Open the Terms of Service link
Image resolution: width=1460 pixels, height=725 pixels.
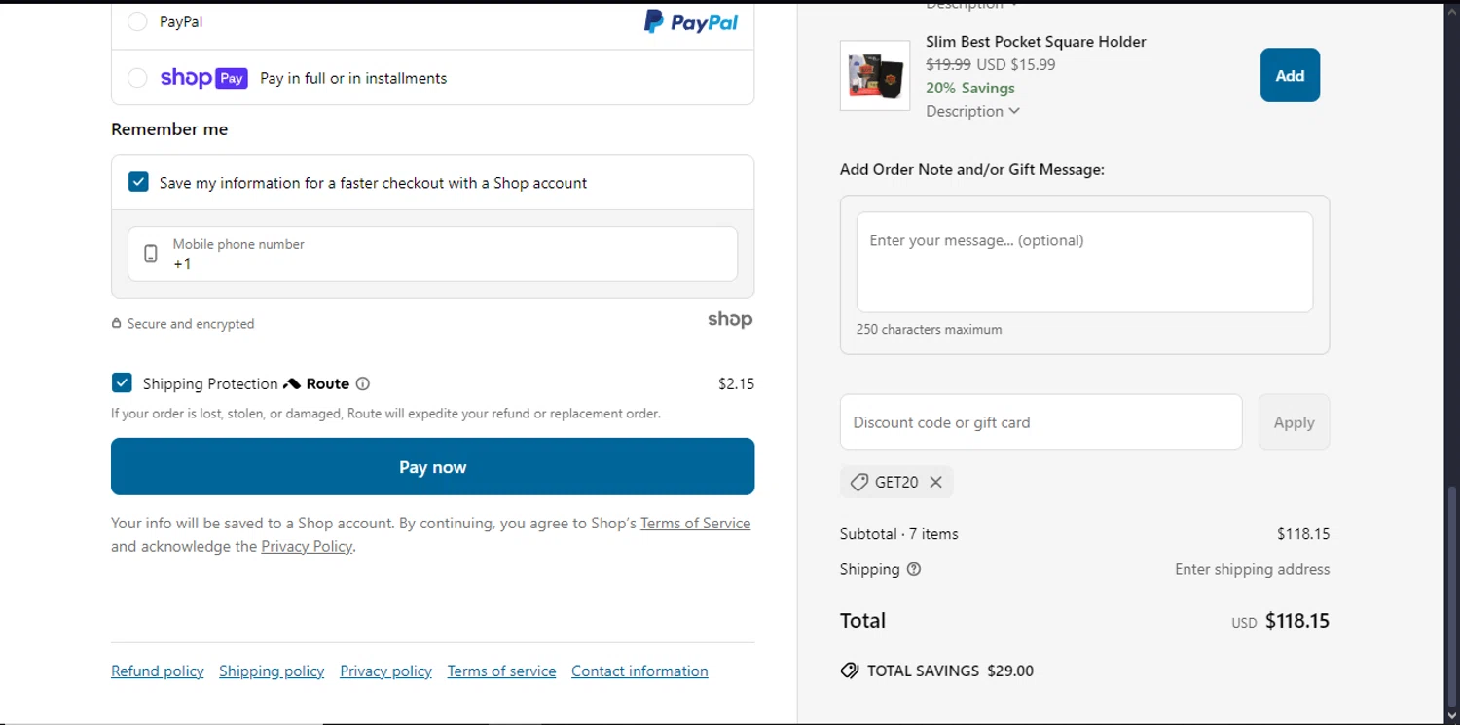[695, 524]
